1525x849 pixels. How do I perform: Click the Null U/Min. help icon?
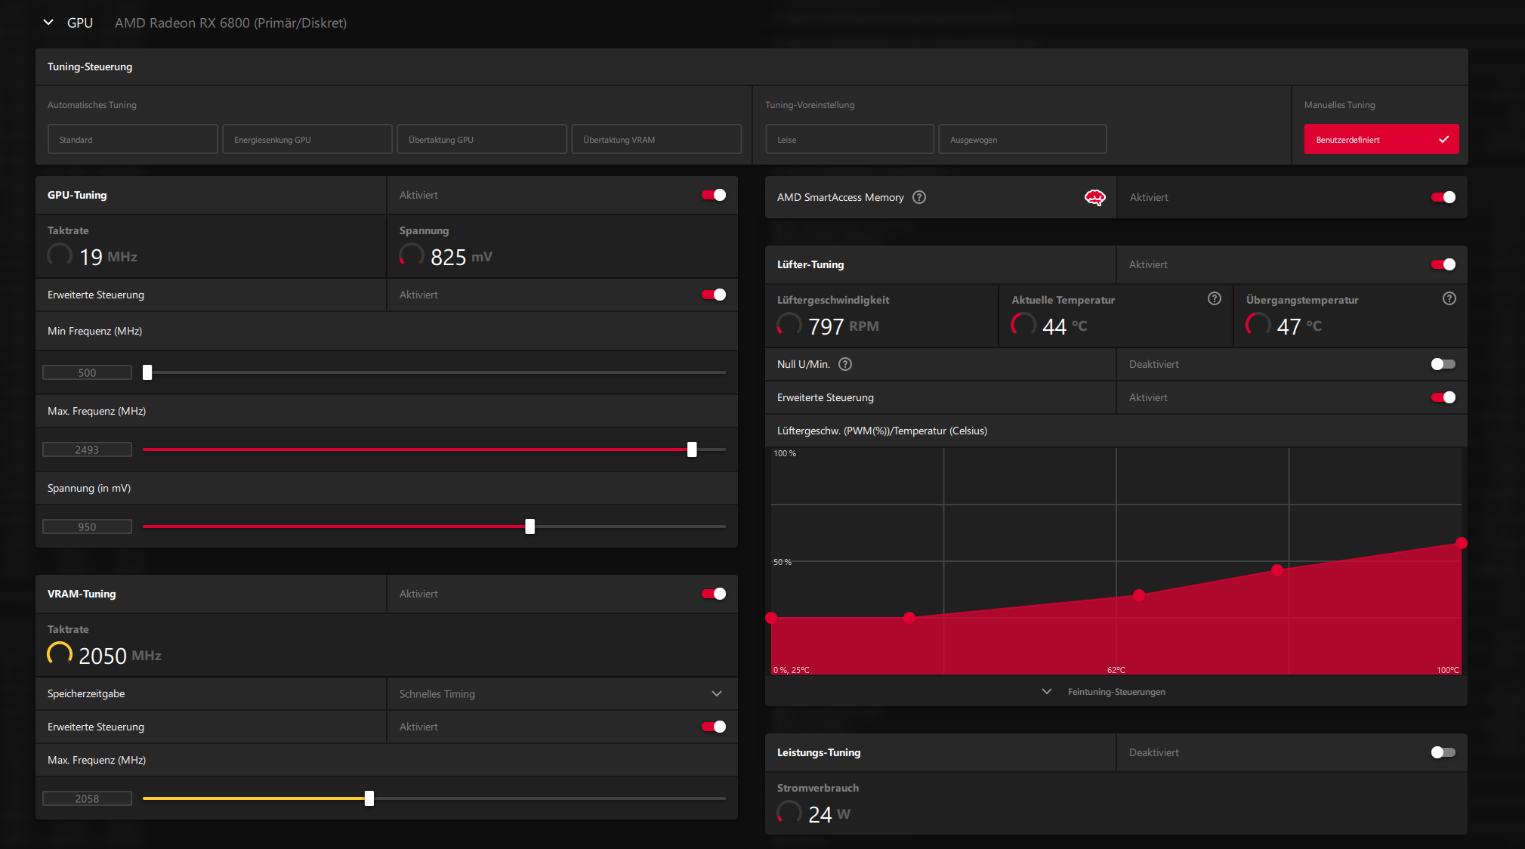click(845, 364)
